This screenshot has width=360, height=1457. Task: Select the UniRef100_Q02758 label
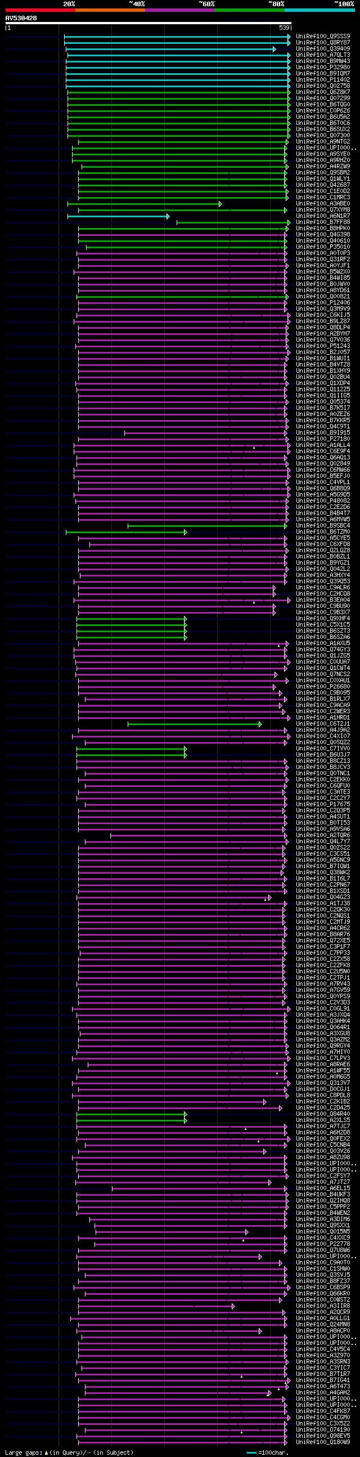click(x=323, y=86)
